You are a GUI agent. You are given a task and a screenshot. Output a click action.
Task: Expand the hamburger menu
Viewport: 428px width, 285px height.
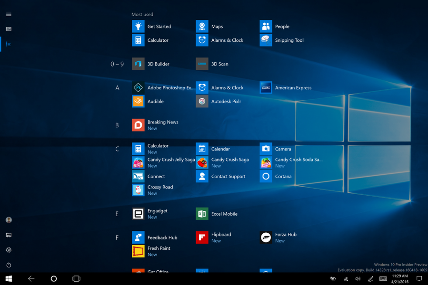click(x=9, y=14)
